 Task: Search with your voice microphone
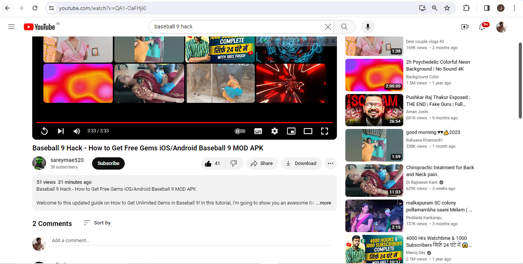(x=368, y=26)
